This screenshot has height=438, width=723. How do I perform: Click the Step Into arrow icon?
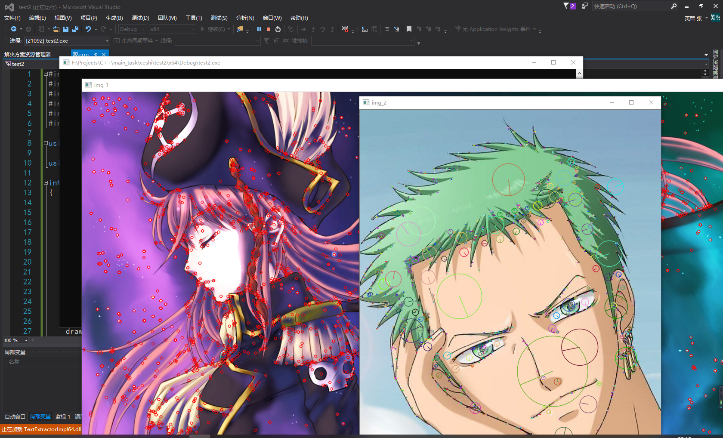pos(313,29)
